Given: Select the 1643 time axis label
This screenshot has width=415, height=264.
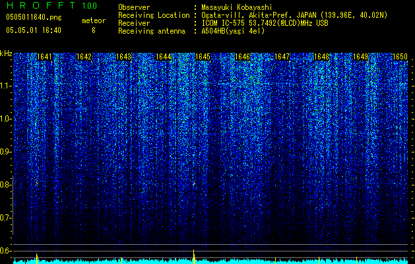Looking at the screenshot, I should pos(124,57).
